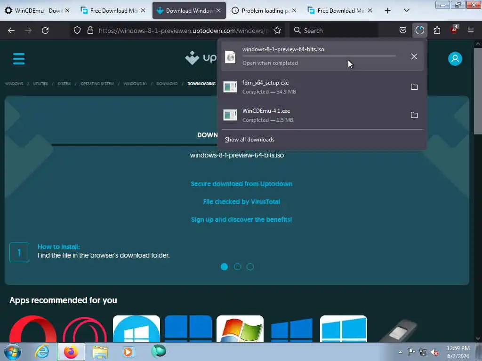Show fdm_x64_setup.exe in folder
This screenshot has width=482, height=361.
pyautogui.click(x=414, y=87)
